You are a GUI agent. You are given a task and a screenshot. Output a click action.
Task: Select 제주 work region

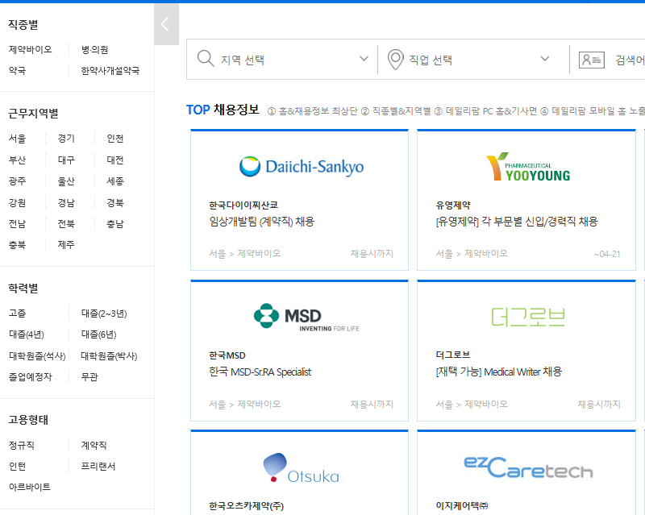(x=66, y=245)
